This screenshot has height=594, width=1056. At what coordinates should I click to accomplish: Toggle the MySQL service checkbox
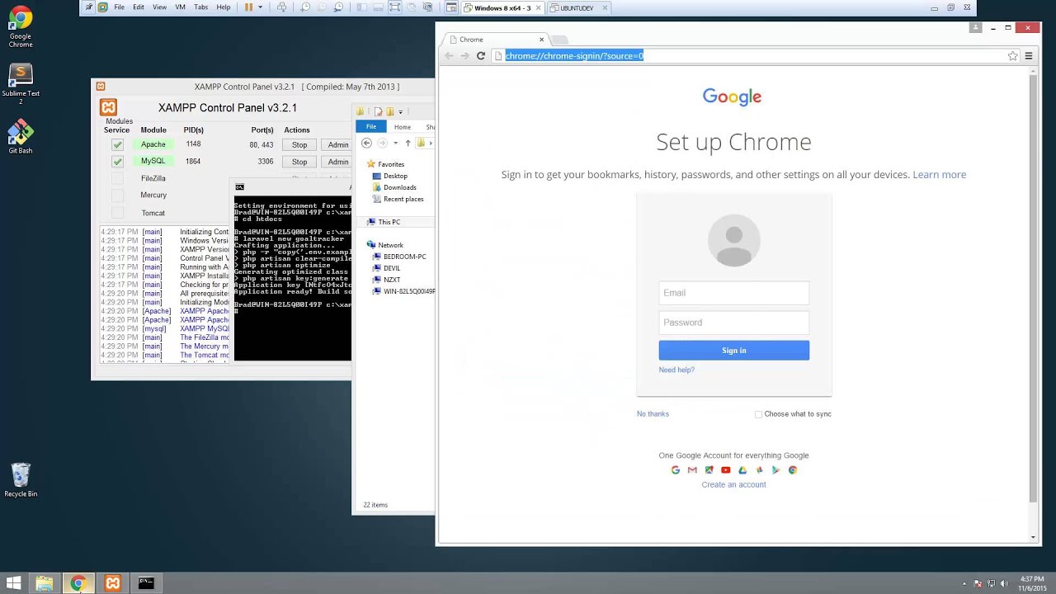[117, 162]
